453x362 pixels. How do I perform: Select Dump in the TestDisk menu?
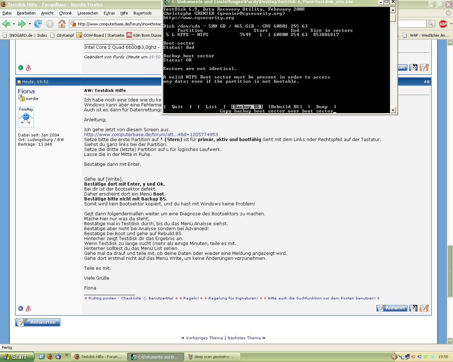[x=322, y=107]
